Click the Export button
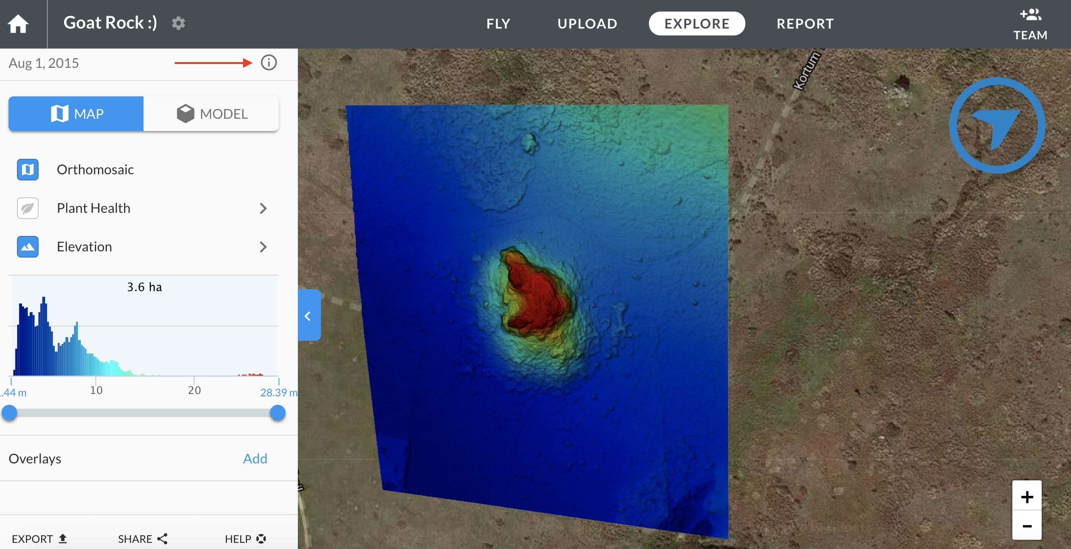The image size is (1071, 549). (x=39, y=539)
